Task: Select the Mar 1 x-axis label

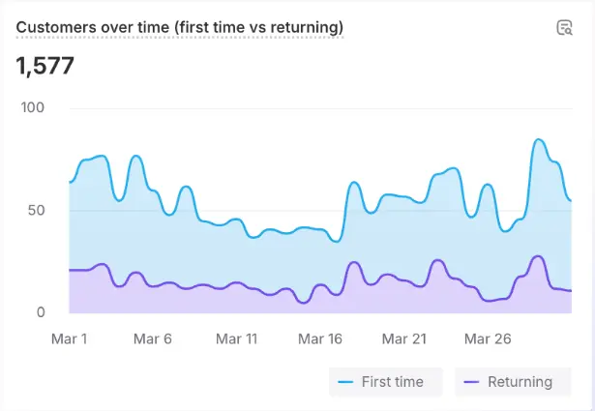Action: point(70,339)
